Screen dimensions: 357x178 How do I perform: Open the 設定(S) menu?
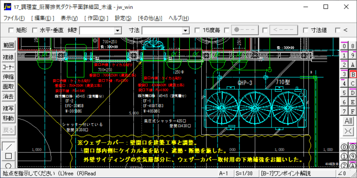123,19
